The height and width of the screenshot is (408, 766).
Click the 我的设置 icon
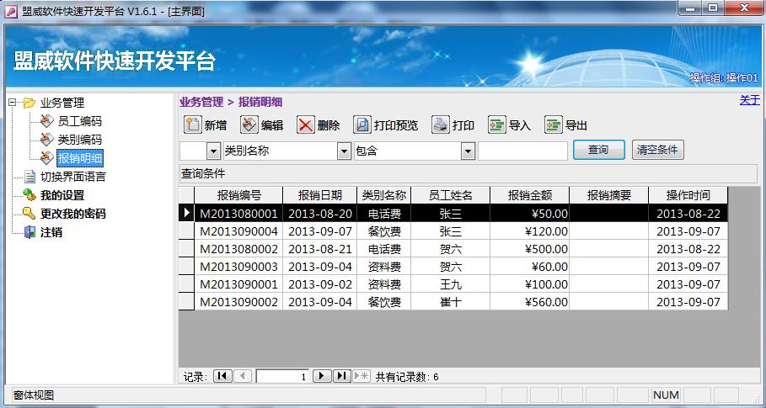point(29,195)
